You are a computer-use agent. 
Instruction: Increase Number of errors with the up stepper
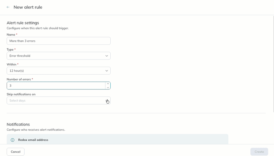[108, 84]
